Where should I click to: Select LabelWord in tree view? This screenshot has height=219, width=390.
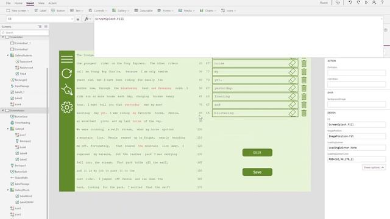(26, 196)
